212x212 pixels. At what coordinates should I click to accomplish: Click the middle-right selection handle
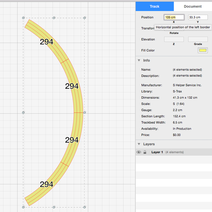click(85, 113)
